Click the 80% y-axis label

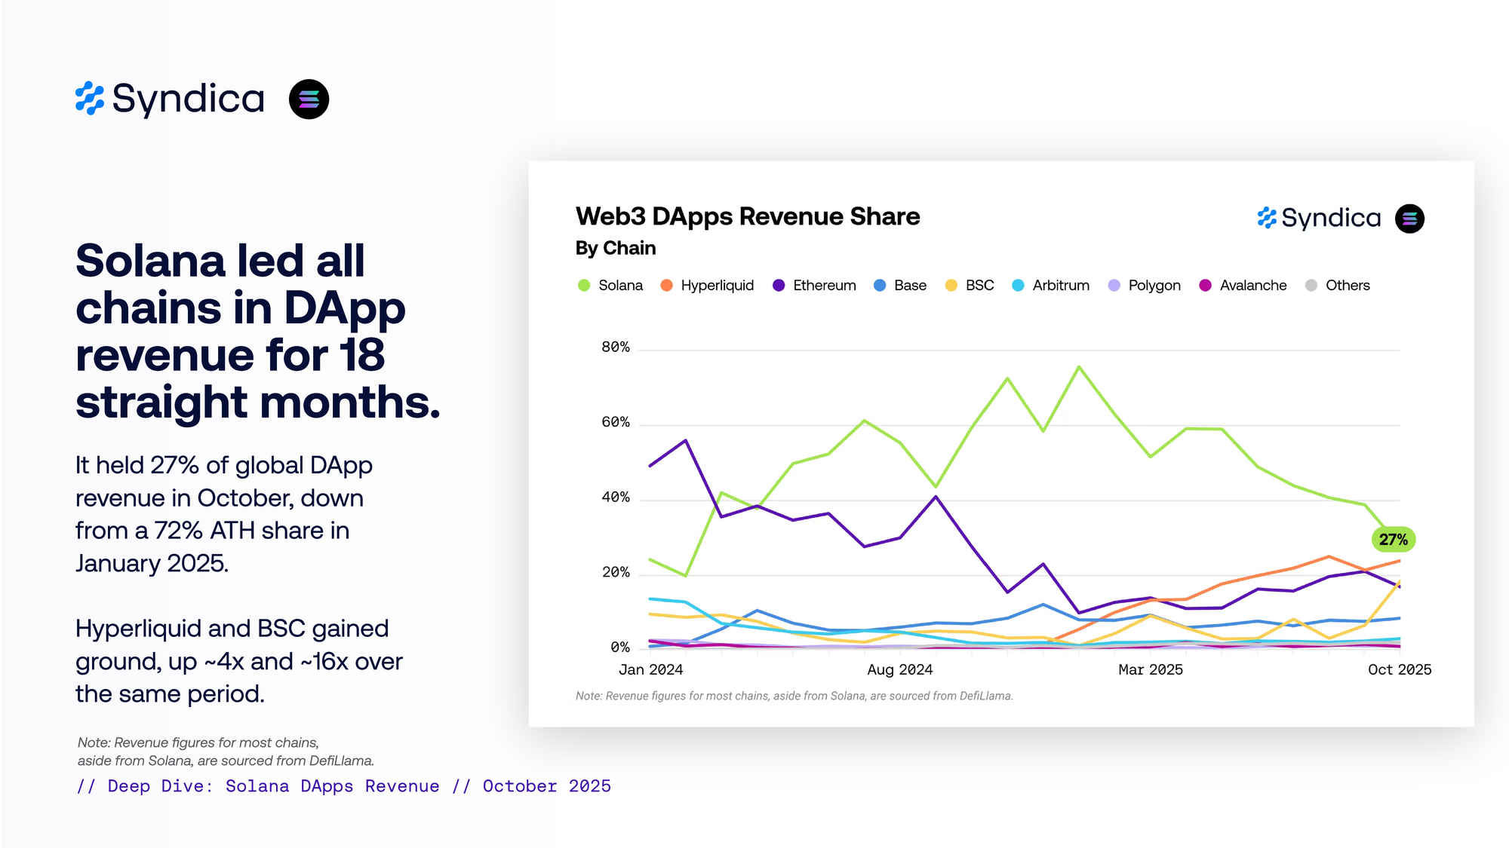[x=615, y=347]
